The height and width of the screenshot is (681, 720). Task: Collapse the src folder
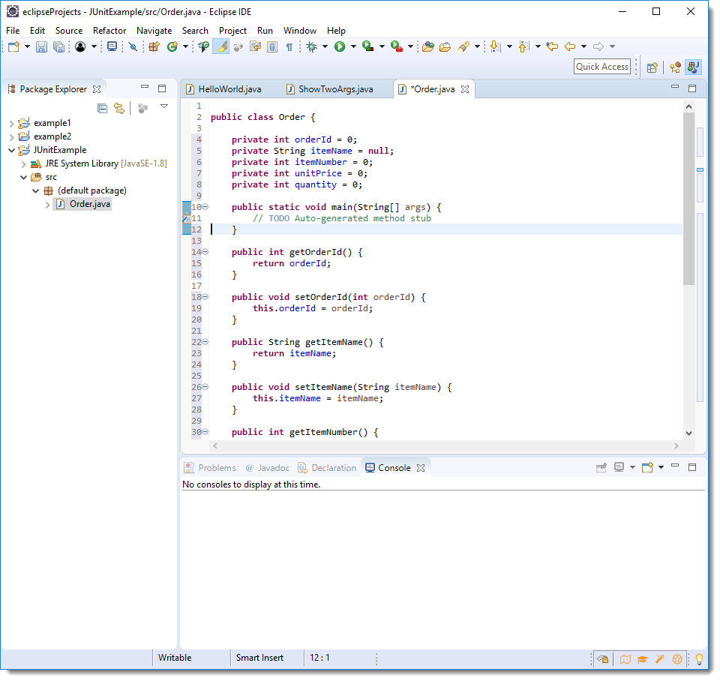pyautogui.click(x=23, y=177)
